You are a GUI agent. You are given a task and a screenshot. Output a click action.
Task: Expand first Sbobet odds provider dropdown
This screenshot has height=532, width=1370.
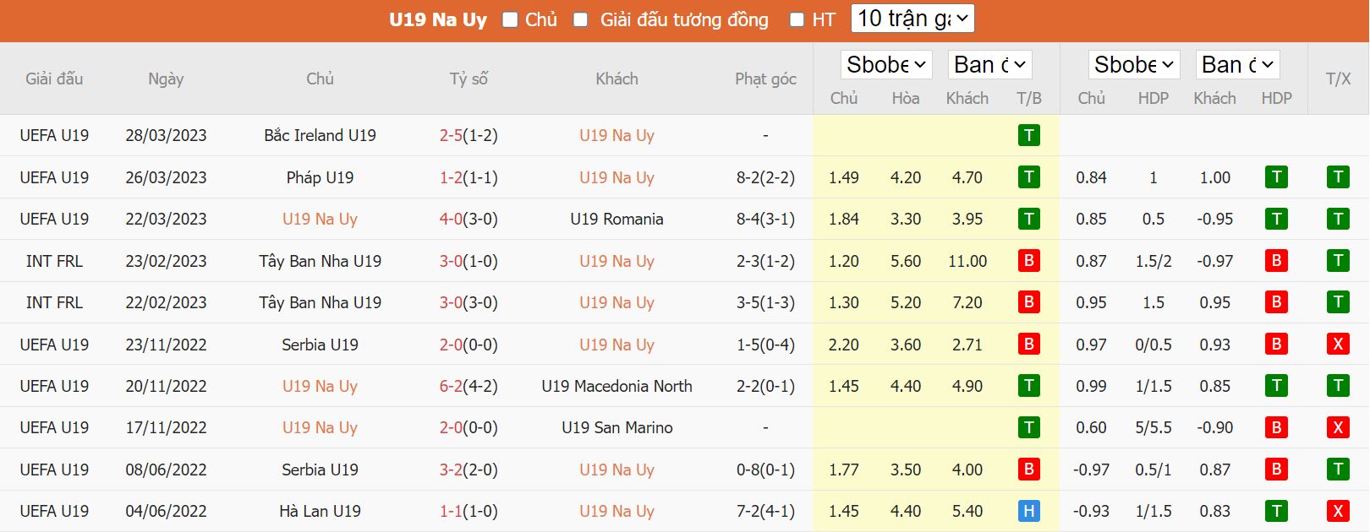[885, 65]
